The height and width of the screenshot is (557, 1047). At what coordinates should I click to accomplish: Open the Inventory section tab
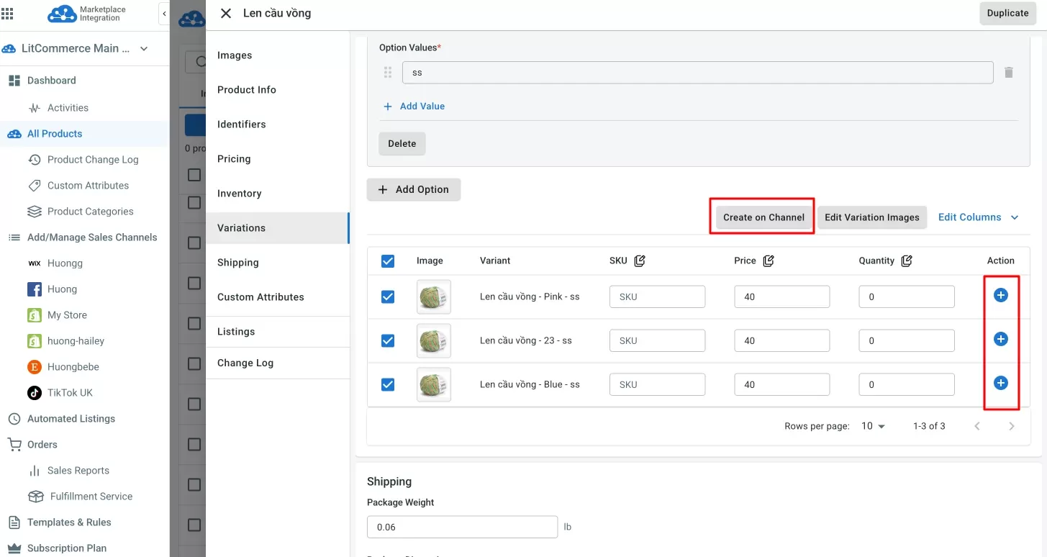(277, 194)
